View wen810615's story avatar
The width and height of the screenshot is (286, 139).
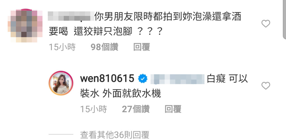point(61,83)
